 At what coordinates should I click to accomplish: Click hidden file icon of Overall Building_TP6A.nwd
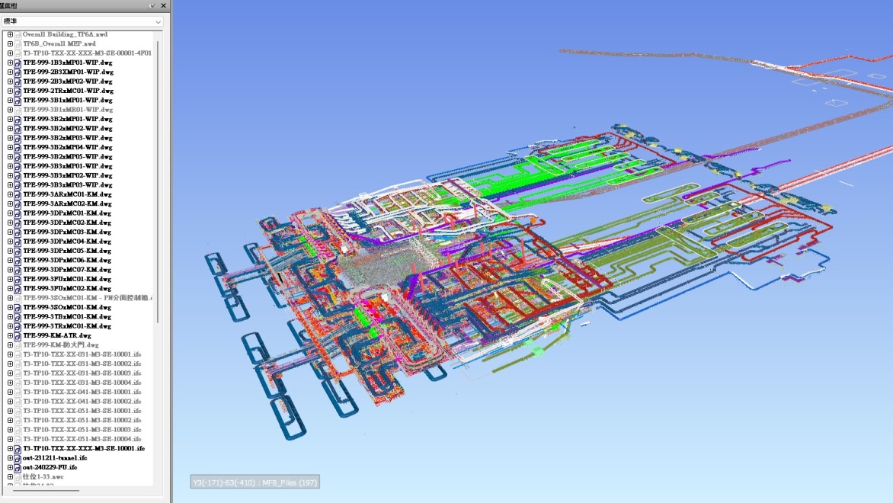[18, 34]
